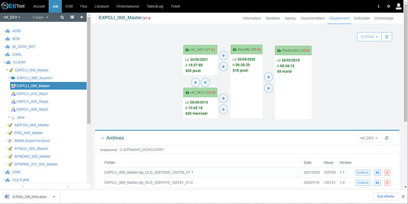Expand the CRM tree node
This screenshot has width=408, height=204.
click(x=4, y=172)
